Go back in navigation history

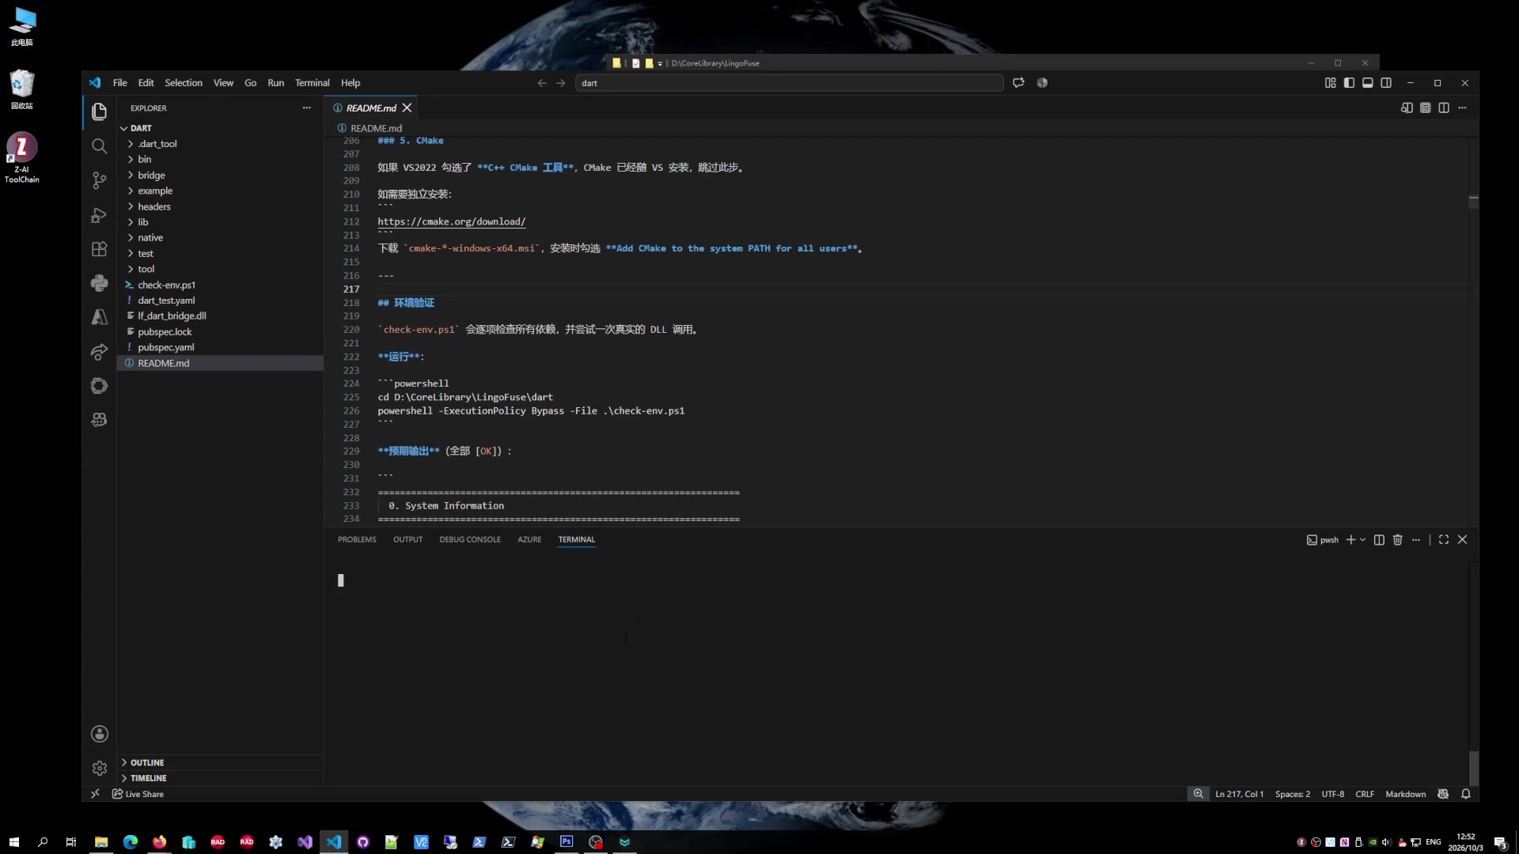pos(542,83)
